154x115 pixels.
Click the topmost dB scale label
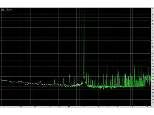tap(152, 8)
